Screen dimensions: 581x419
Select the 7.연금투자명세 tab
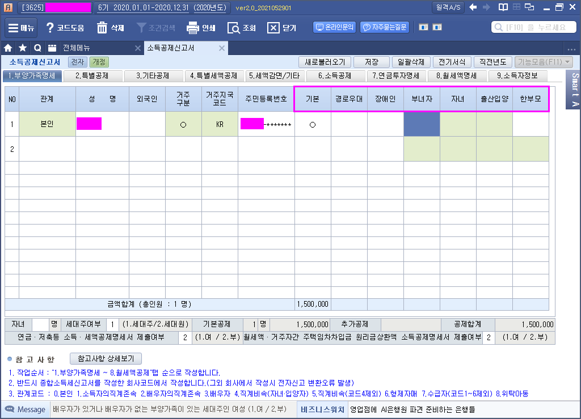pyautogui.click(x=395, y=76)
